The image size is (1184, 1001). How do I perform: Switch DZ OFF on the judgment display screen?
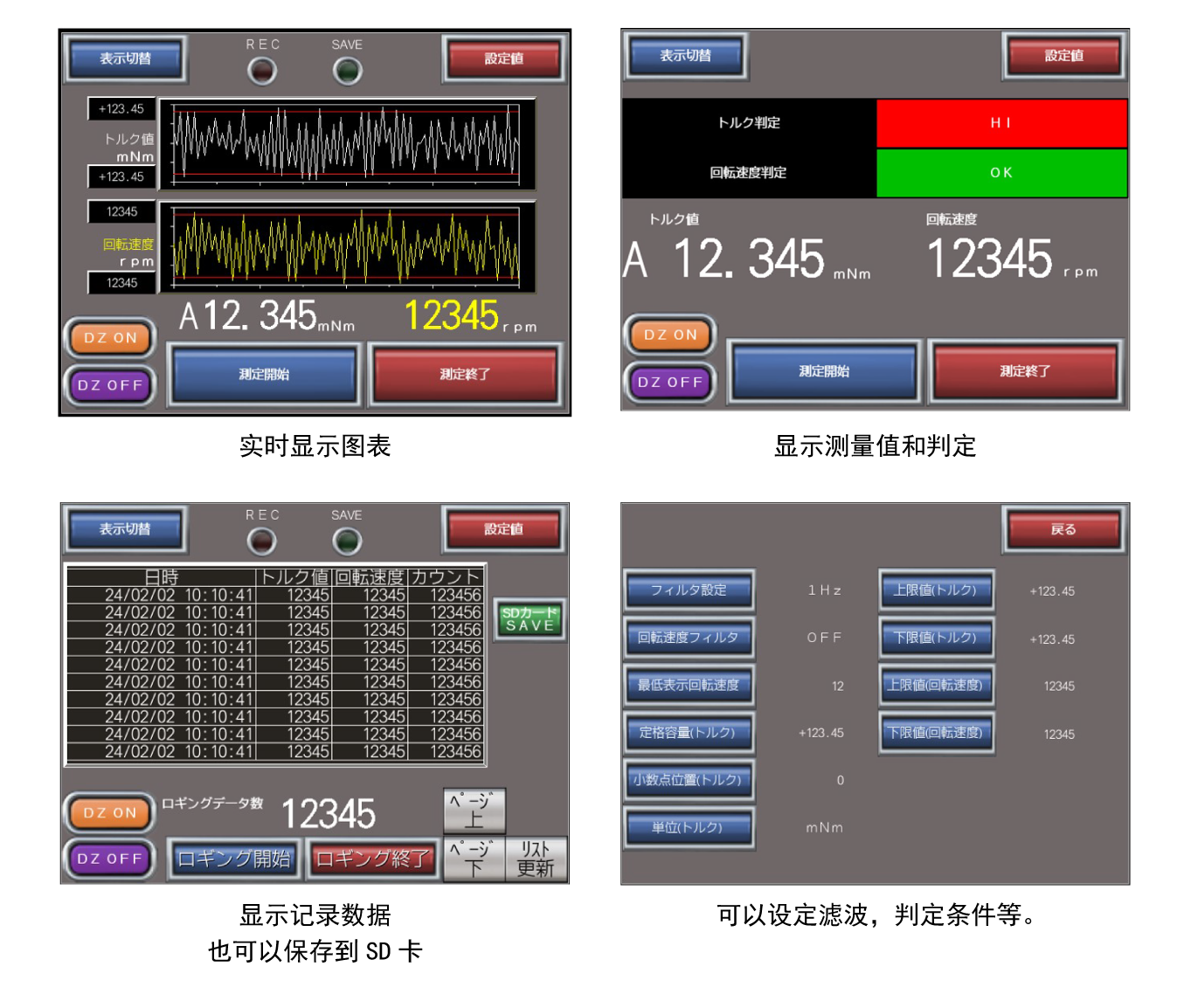click(x=670, y=382)
